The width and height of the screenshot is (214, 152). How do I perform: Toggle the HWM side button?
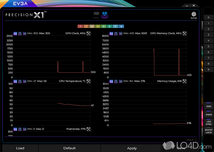pos(209,114)
